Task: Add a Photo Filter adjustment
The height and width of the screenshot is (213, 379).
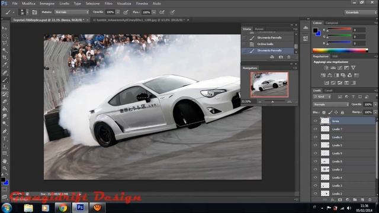Action: pyautogui.click(x=343, y=75)
